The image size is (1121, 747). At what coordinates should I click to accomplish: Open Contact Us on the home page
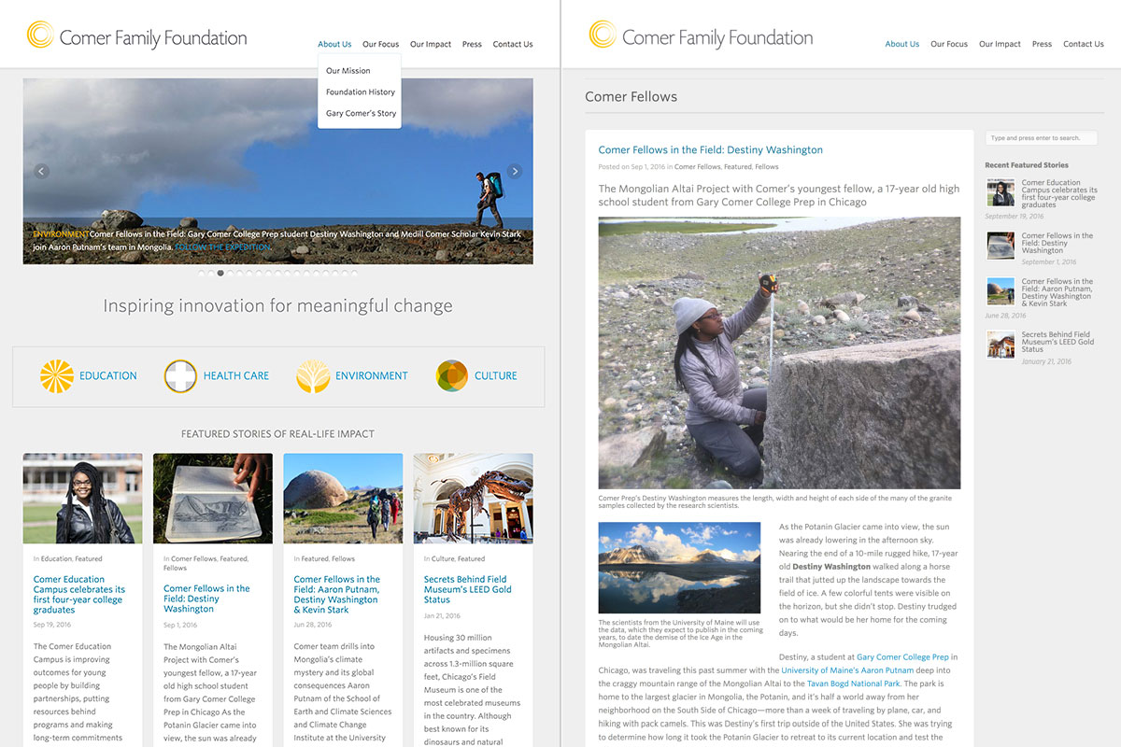[513, 44]
